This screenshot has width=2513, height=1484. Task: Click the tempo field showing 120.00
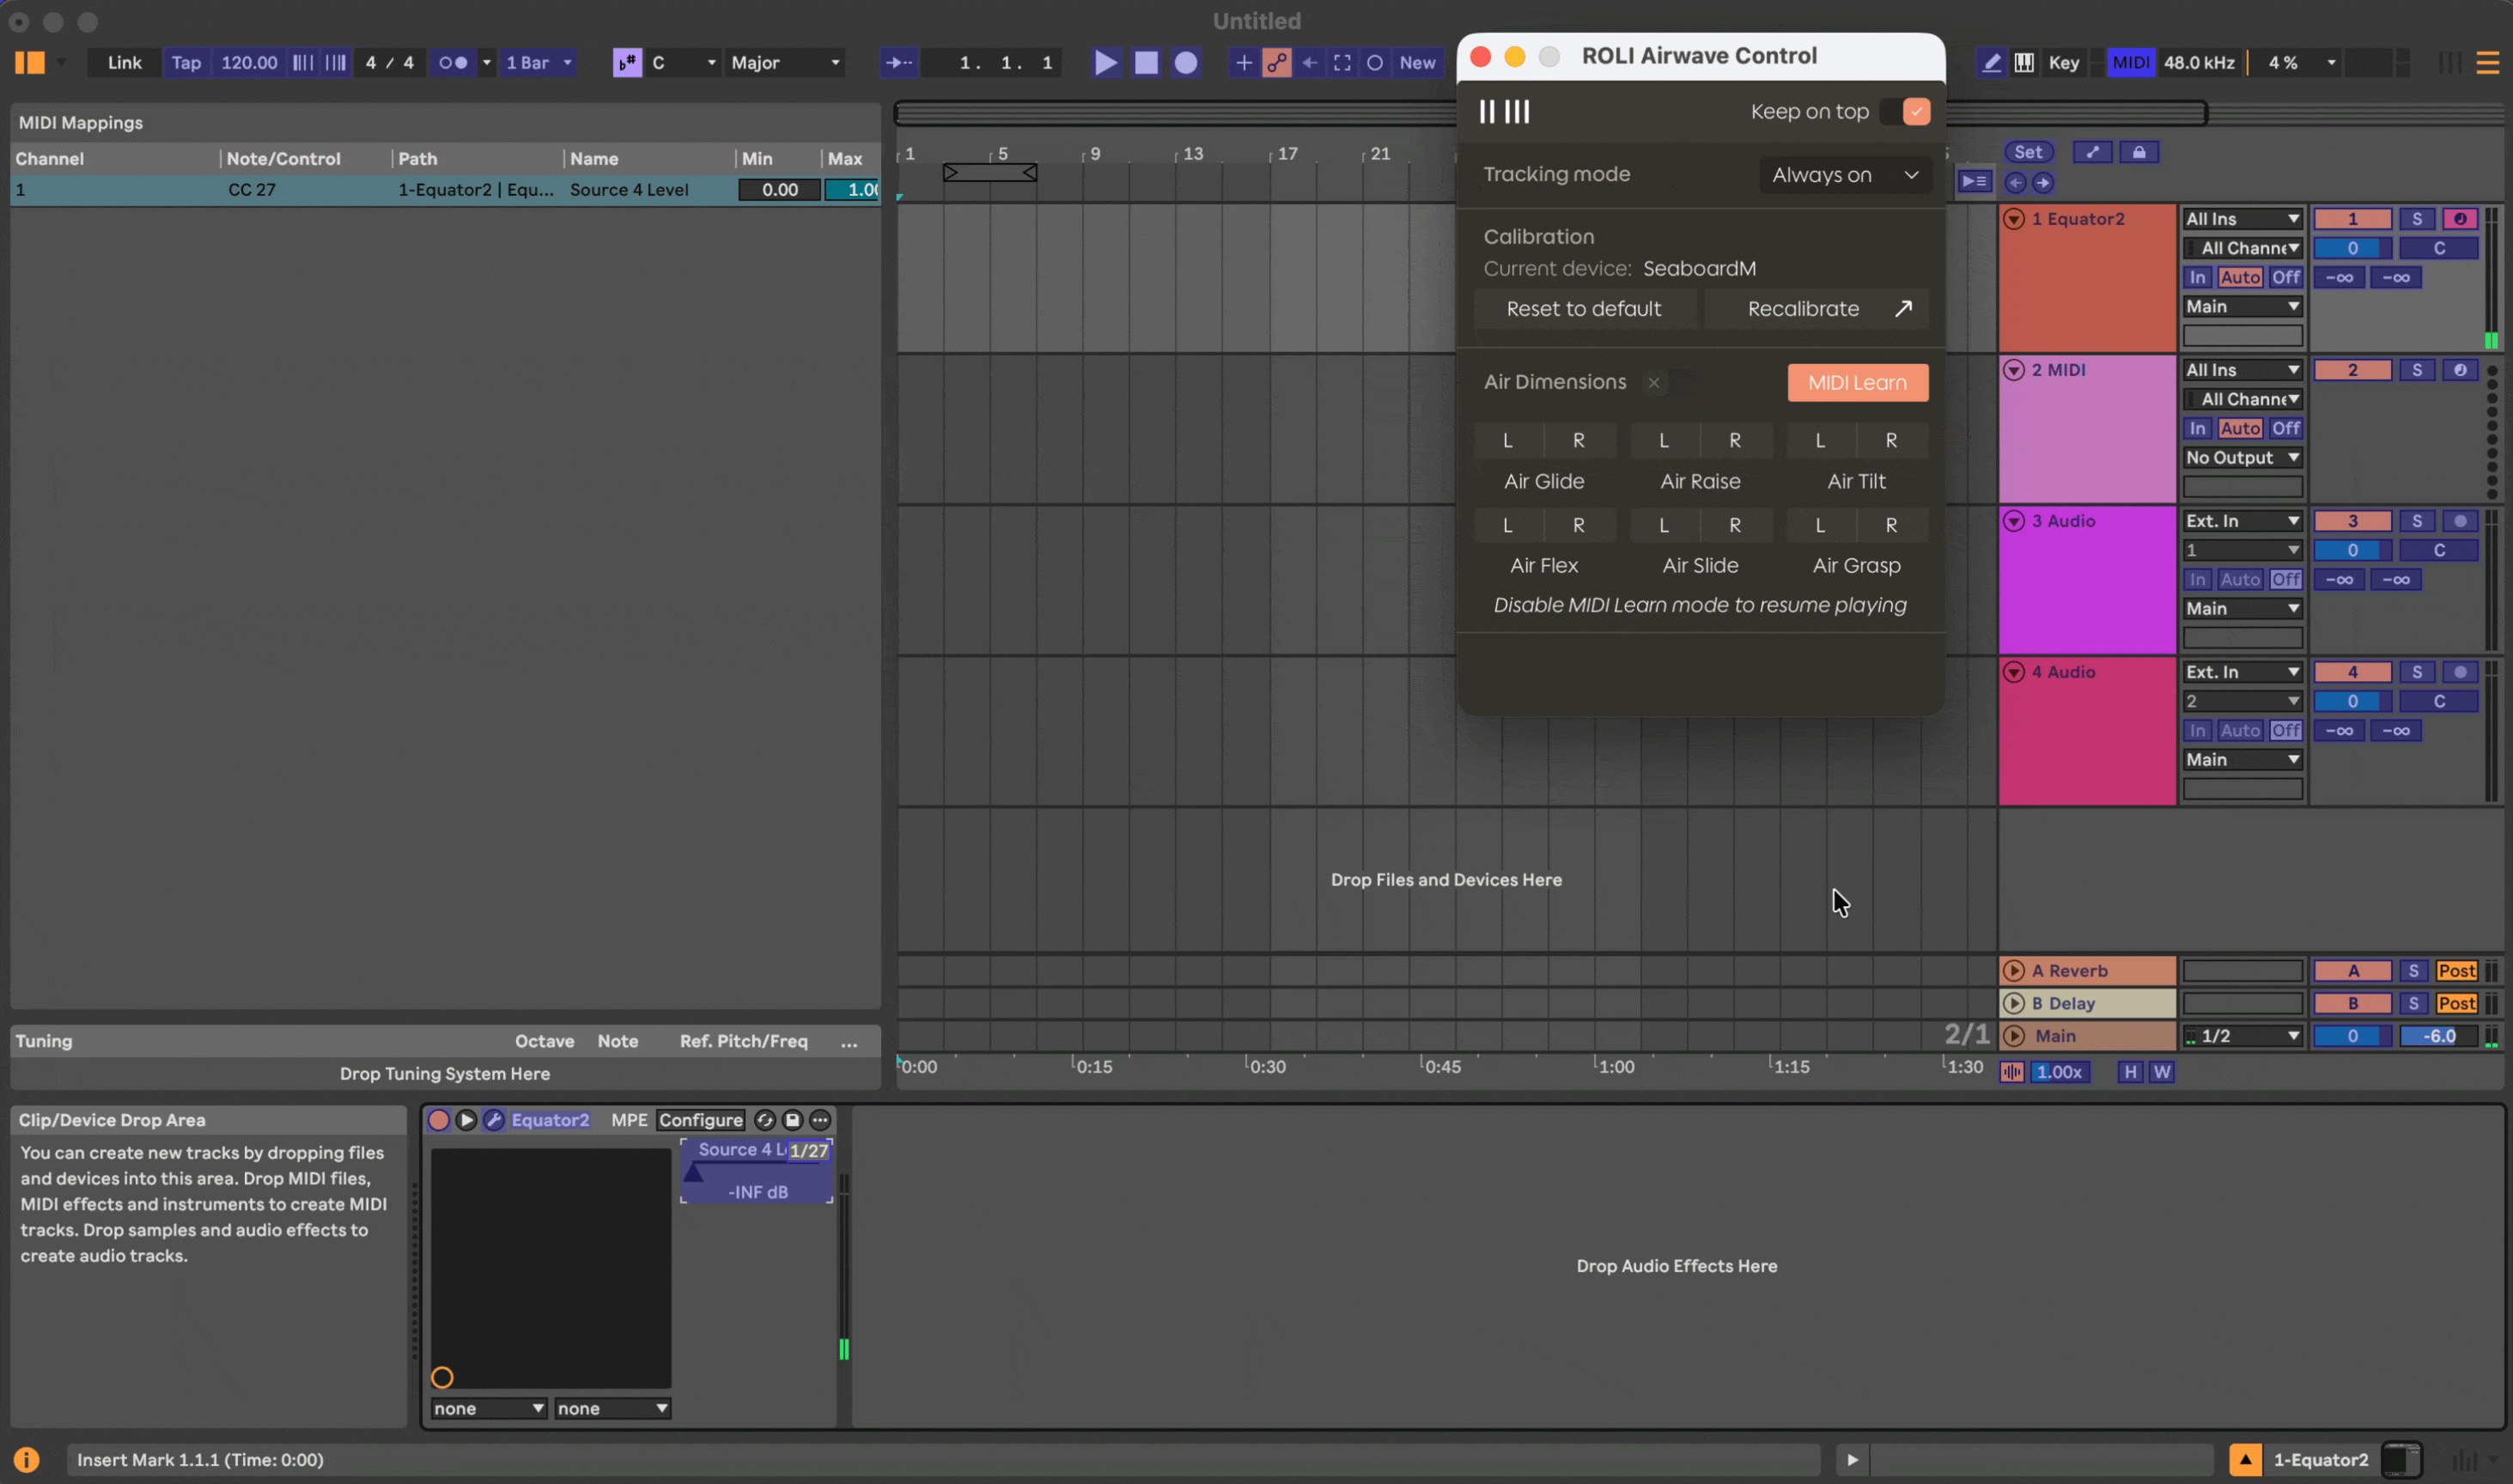[249, 62]
